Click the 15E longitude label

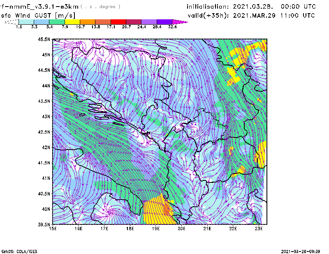(x=53, y=229)
